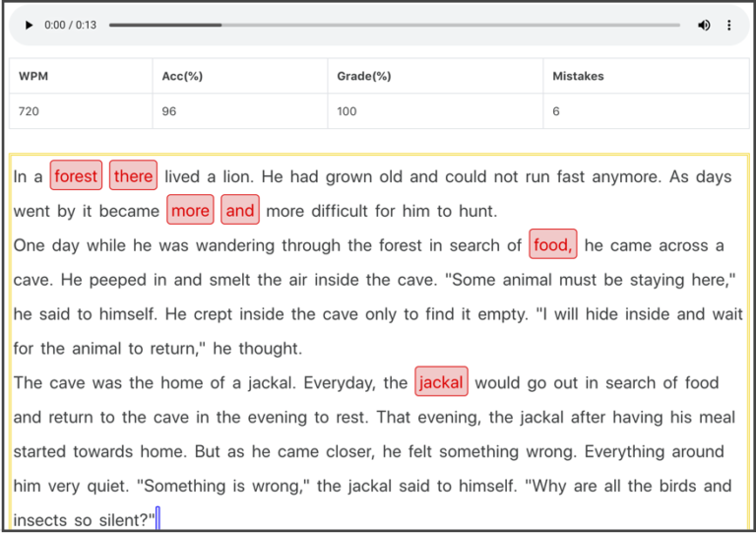The width and height of the screenshot is (756, 533).
Task: Place cursor after 'silent?"' at text end
Action: point(157,520)
